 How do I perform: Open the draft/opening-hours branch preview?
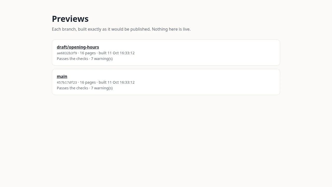[x=78, y=47]
